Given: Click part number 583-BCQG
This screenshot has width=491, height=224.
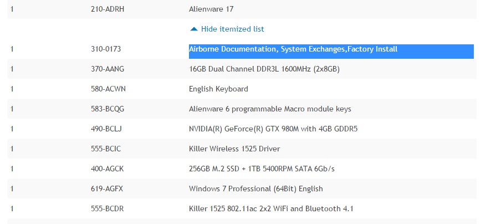Looking at the screenshot, I should click(x=108, y=109).
